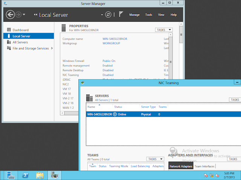Image resolution: width=241 pixels, height=180 pixels.
Task: Select Local Server in the sidebar
Action: click(29, 36)
